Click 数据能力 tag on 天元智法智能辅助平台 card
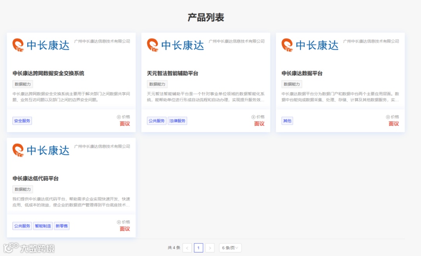The image size is (421, 256). point(157,84)
